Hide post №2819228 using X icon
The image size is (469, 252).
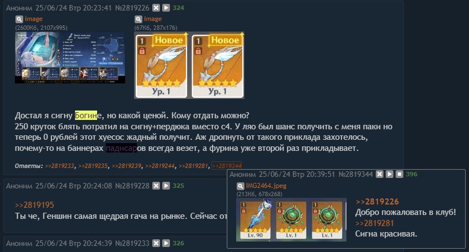point(156,186)
